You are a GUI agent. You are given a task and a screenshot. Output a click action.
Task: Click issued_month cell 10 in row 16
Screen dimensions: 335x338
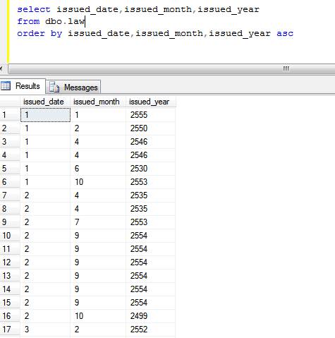[x=98, y=316]
